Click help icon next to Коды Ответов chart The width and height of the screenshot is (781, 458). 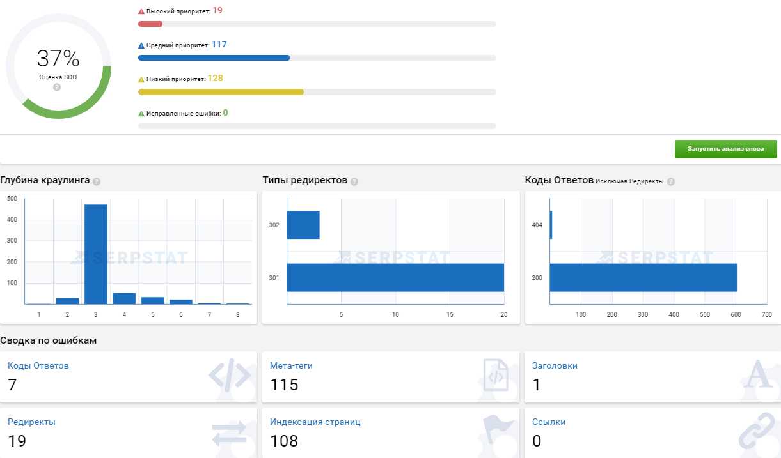point(670,181)
